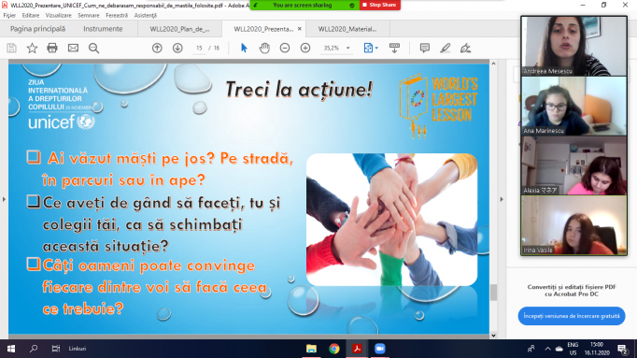The width and height of the screenshot is (637, 358).
Task: Choose the highlight pen tool
Action: pos(446,48)
